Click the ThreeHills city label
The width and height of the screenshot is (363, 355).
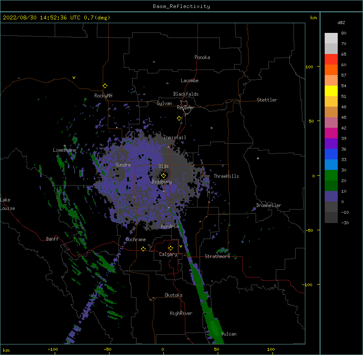[x=226, y=176]
